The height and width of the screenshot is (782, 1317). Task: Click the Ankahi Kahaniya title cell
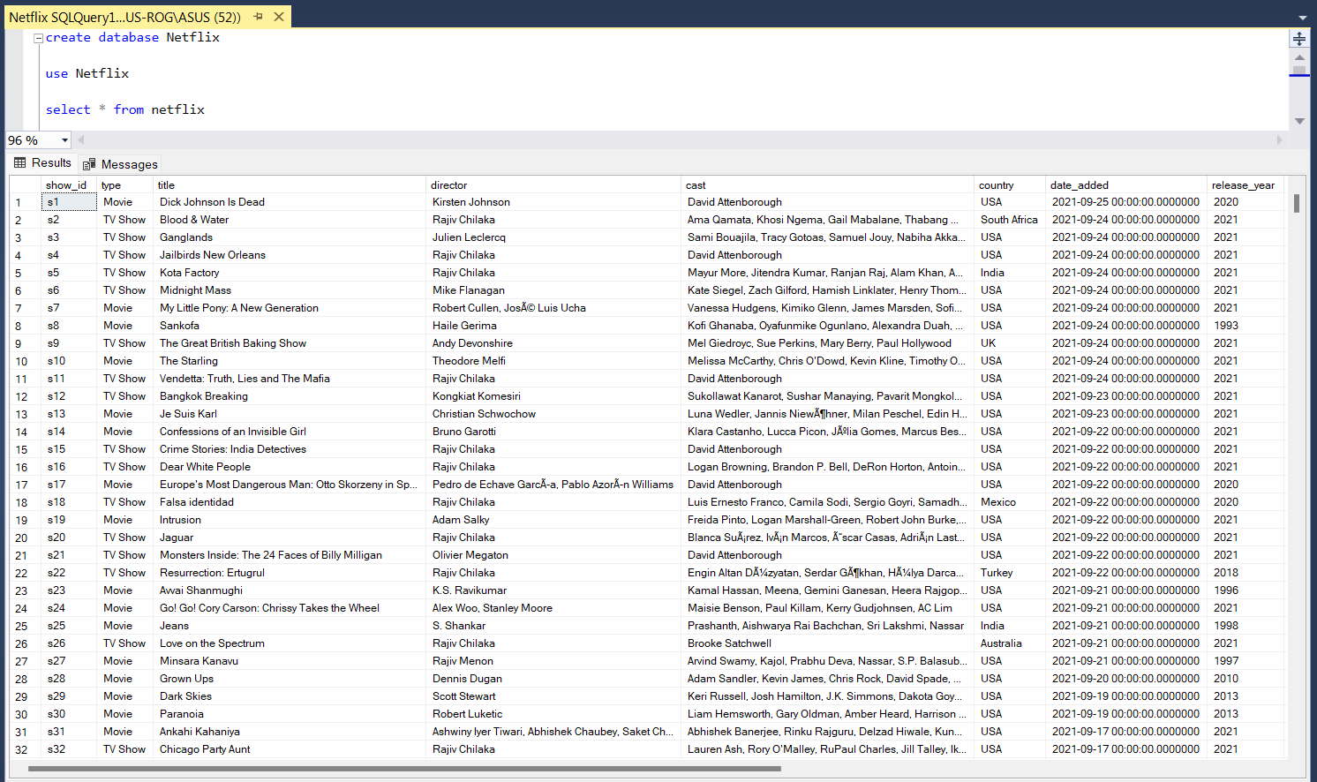tap(290, 732)
